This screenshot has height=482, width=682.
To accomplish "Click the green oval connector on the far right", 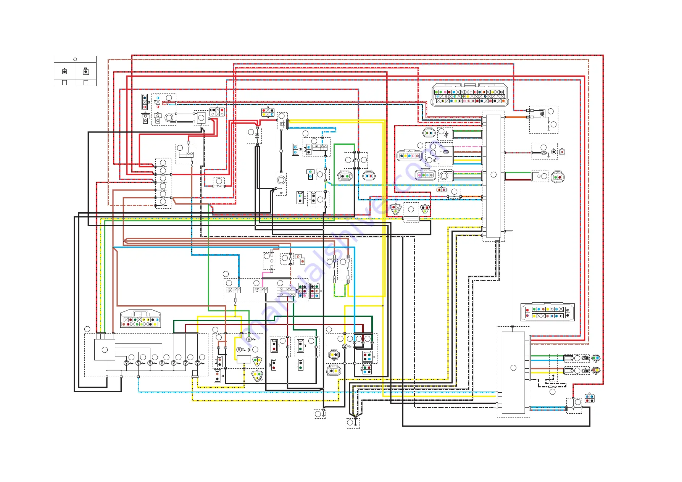I will click(x=558, y=177).
